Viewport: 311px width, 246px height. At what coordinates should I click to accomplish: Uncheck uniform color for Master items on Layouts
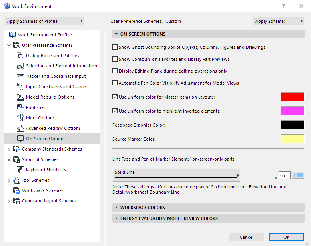pos(115,97)
